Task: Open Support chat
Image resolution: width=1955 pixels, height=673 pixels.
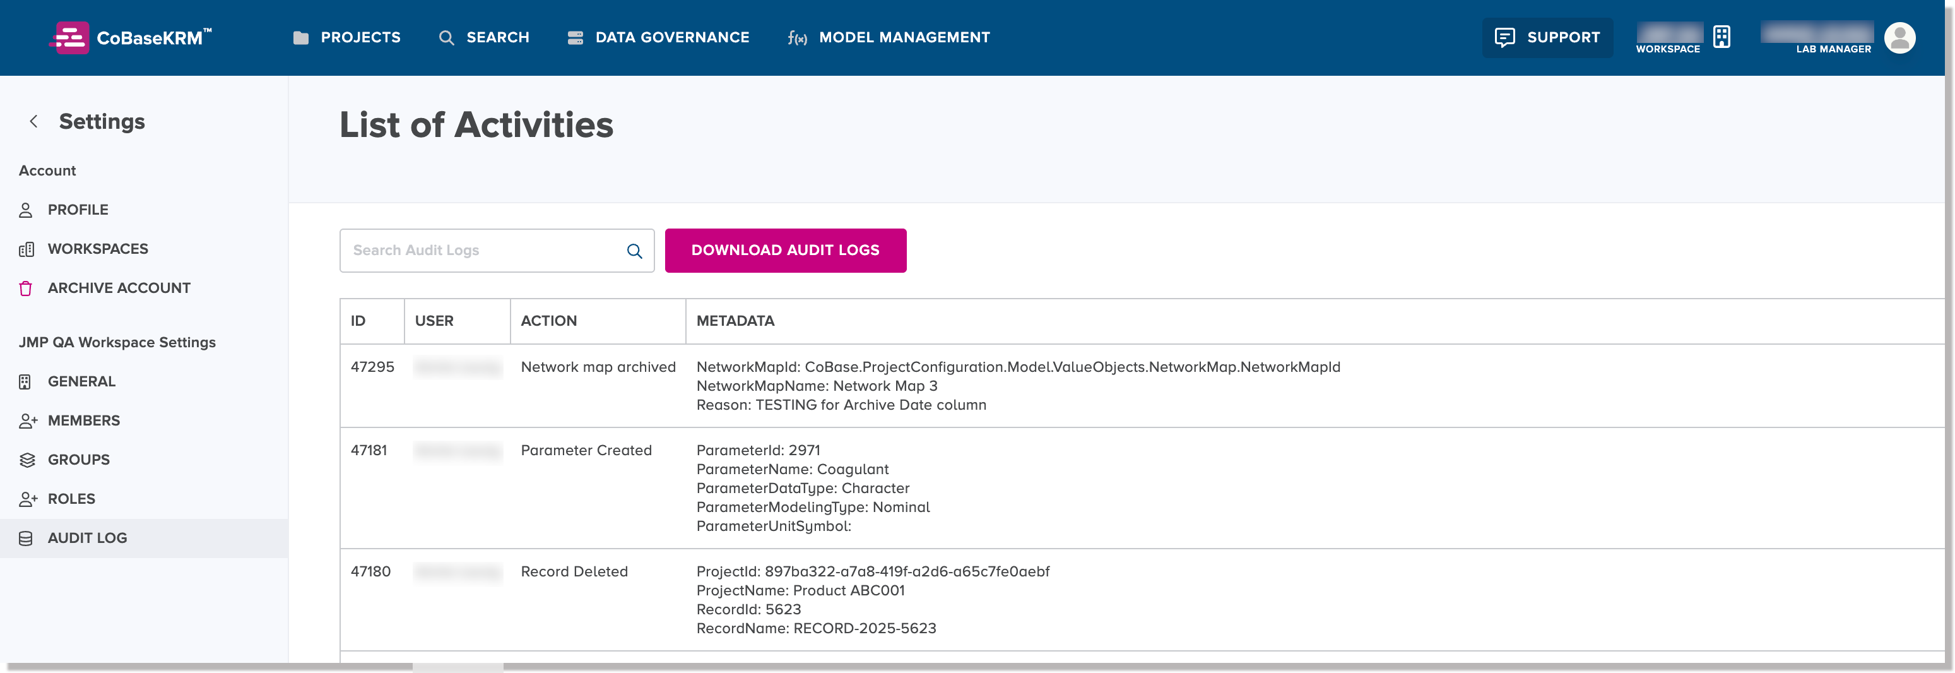Action: click(x=1547, y=37)
